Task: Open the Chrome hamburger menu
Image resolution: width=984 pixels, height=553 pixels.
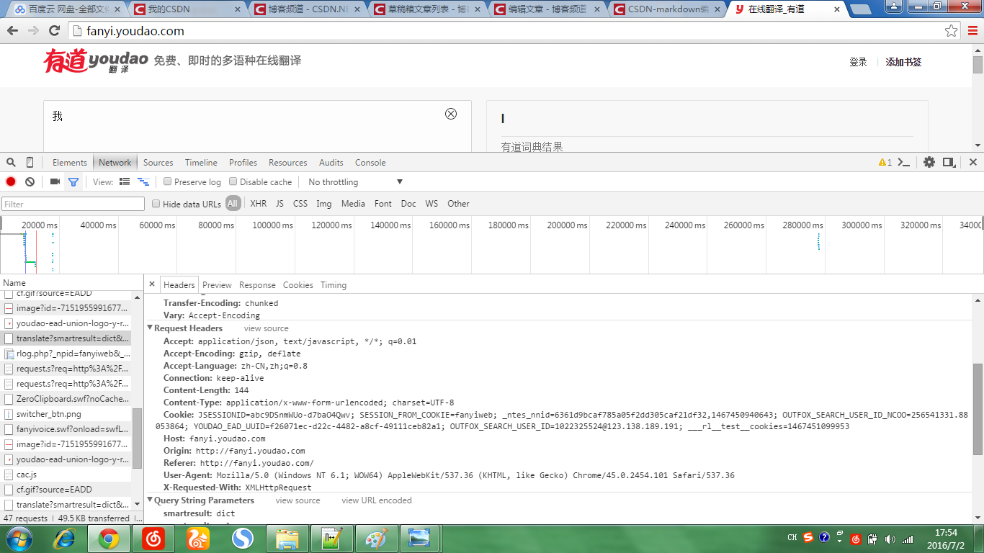Action: [x=972, y=31]
